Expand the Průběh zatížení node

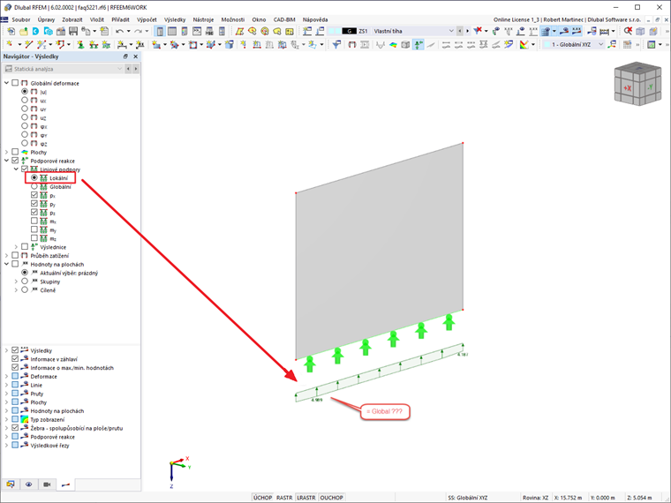pos(6,255)
